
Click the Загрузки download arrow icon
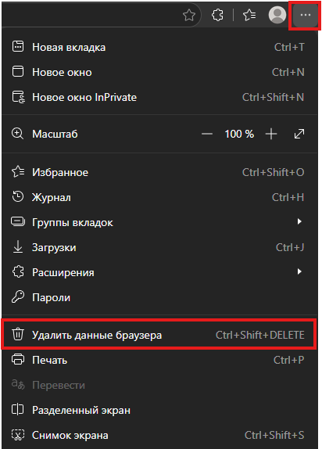[x=18, y=247]
